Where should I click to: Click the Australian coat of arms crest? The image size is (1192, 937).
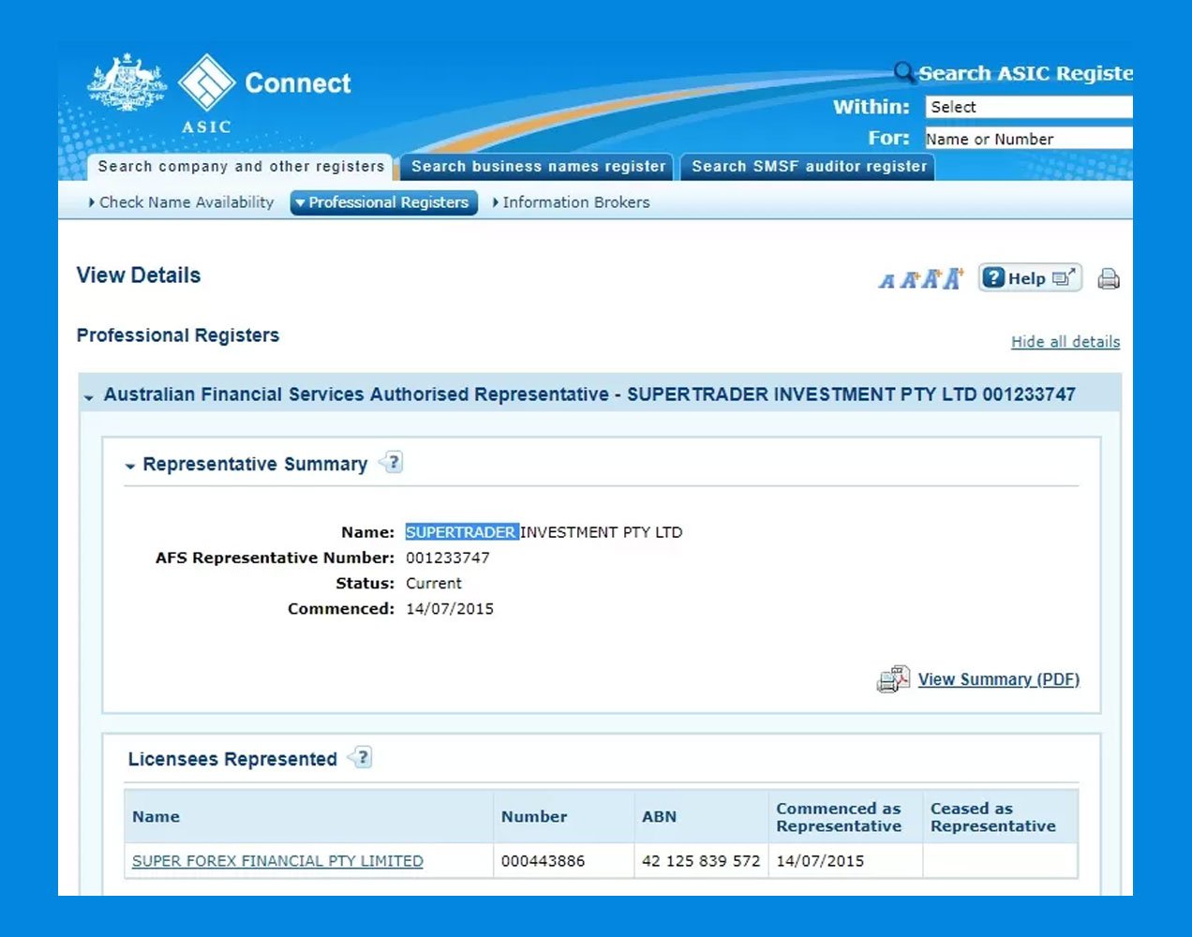[127, 82]
